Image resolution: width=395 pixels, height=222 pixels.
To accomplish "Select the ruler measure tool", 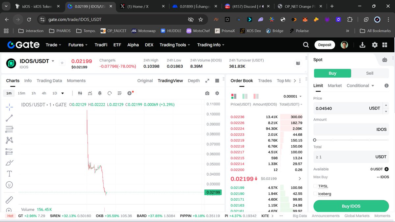I will [x=9, y=200].
